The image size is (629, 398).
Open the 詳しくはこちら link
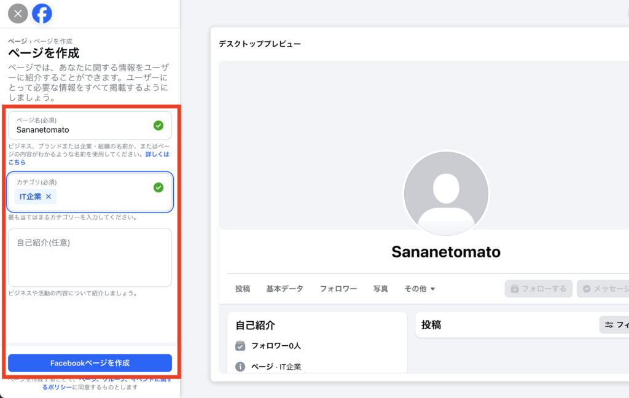(x=157, y=154)
